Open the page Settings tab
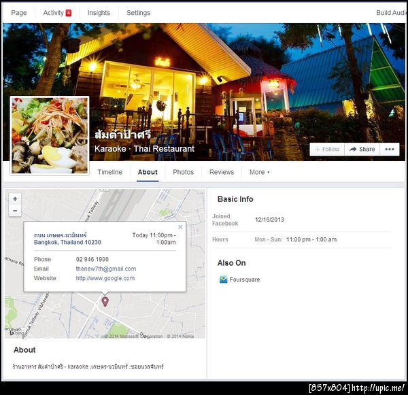Image resolution: width=408 pixels, height=395 pixels. tap(138, 13)
